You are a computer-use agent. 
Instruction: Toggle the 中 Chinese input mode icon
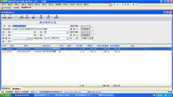[x=114, y=5]
